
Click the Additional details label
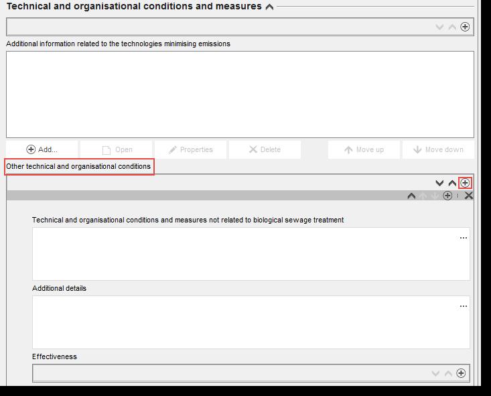tap(59, 288)
